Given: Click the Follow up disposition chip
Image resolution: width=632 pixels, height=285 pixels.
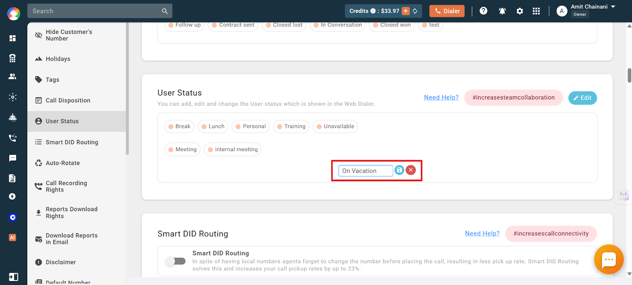Looking at the screenshot, I should tap(184, 25).
